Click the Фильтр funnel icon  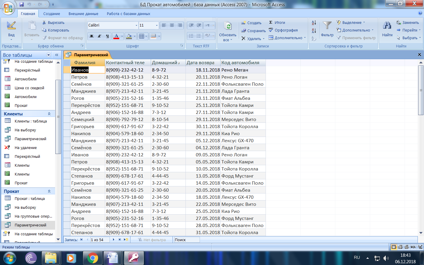(327, 26)
